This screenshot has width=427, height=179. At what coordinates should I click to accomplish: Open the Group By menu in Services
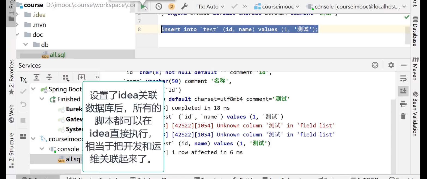66,77
